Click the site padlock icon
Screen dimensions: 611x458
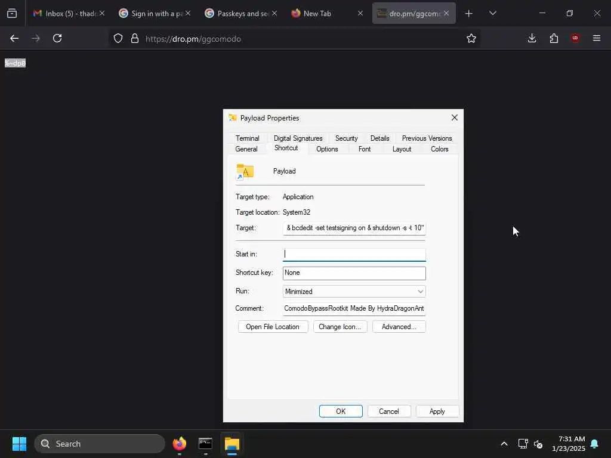[x=135, y=38]
